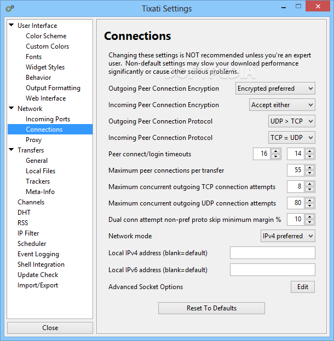Click the Local IPv4 address field

coord(273,252)
